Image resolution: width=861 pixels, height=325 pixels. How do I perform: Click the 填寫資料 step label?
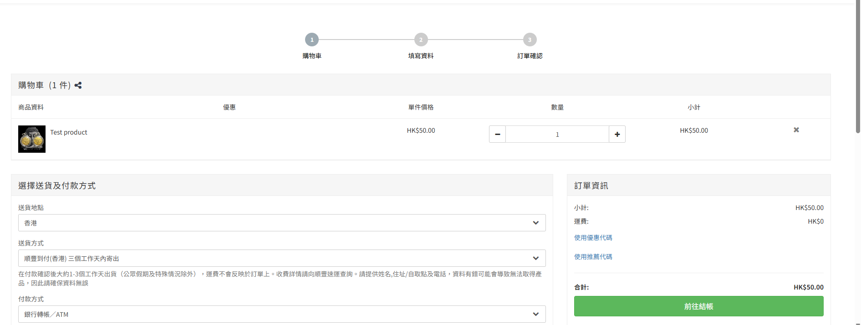[x=421, y=56]
